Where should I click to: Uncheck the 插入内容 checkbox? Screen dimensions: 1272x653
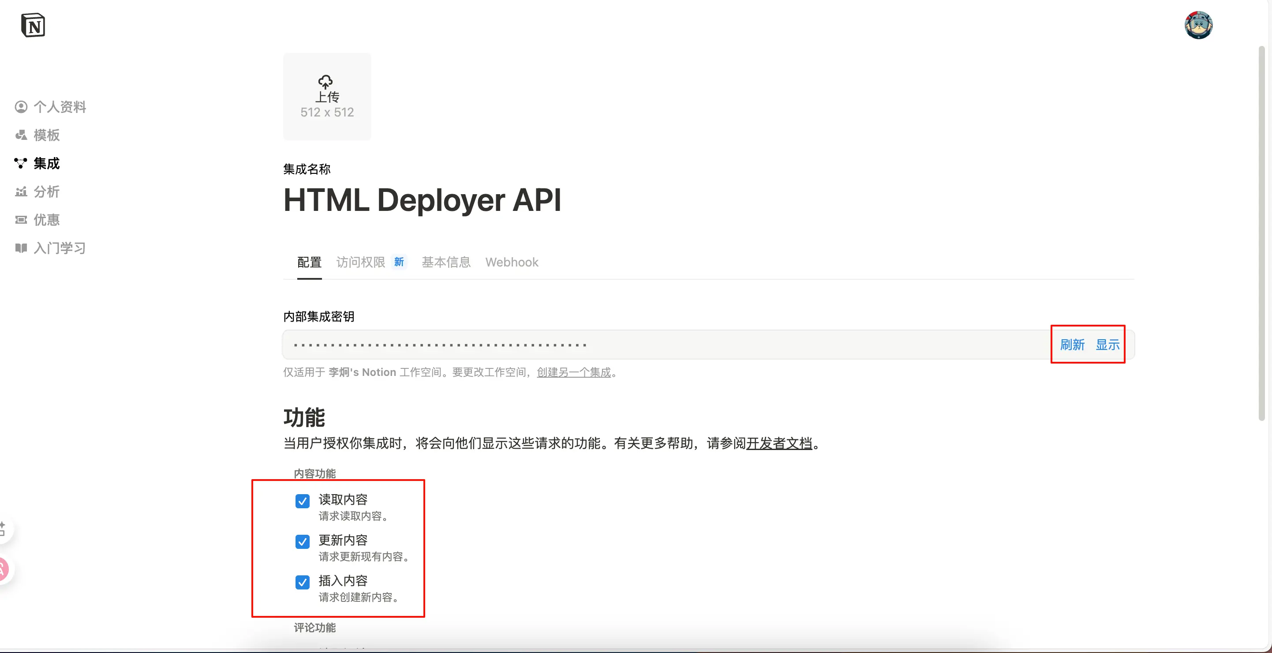(302, 582)
